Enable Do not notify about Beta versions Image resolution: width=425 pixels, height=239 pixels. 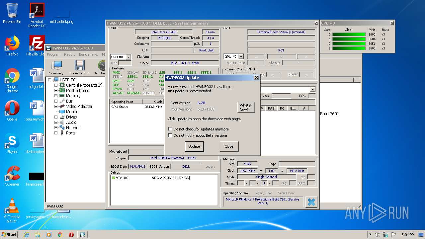(x=170, y=135)
